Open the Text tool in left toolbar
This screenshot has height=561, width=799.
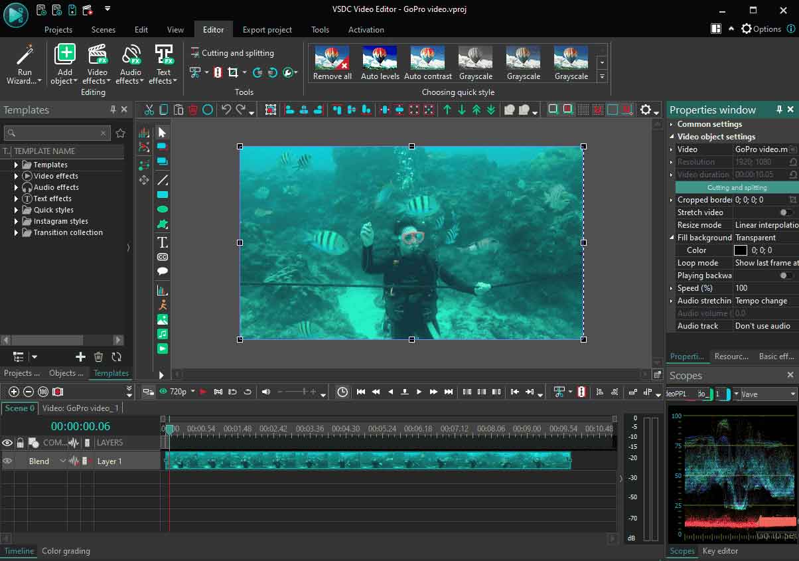tap(161, 243)
